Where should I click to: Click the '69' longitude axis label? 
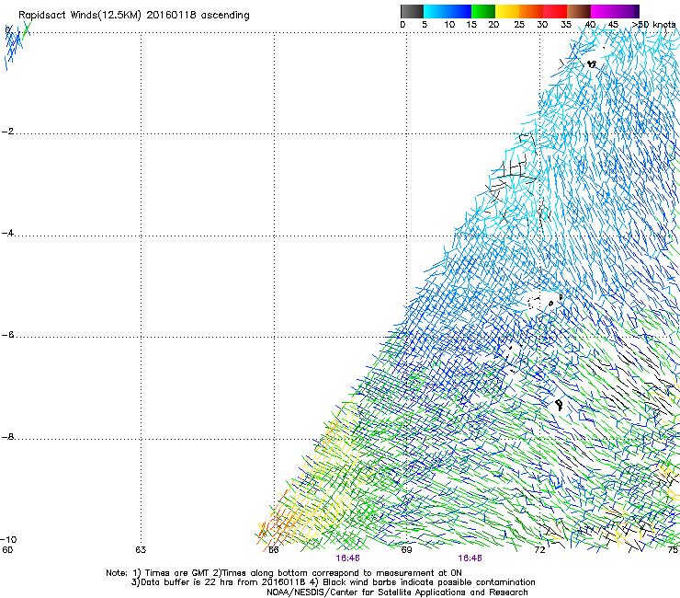click(x=406, y=550)
